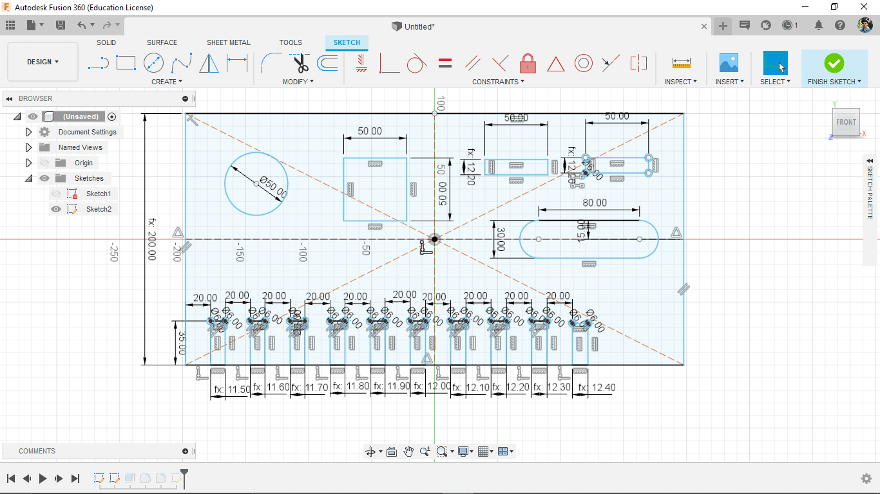Collapse the Unsaved root component
Viewport: 880px width, 494px height.
[x=17, y=116]
